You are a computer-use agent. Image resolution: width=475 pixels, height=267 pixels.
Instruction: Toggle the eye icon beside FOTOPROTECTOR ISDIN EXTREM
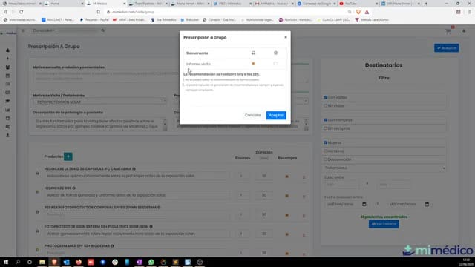point(37,231)
